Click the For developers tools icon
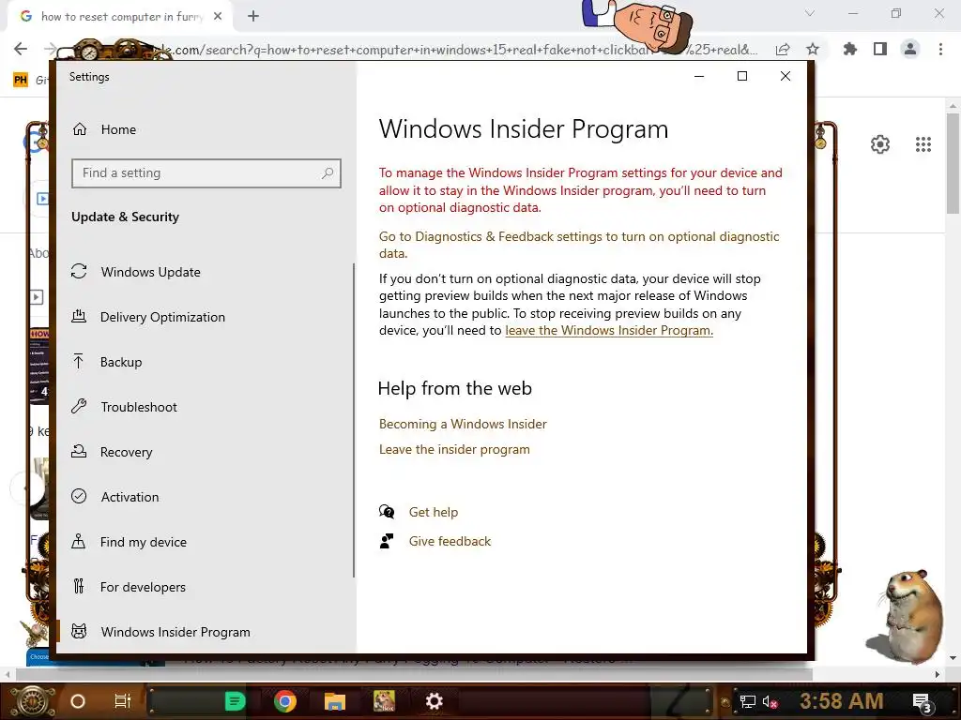This screenshot has height=720, width=961. click(79, 586)
